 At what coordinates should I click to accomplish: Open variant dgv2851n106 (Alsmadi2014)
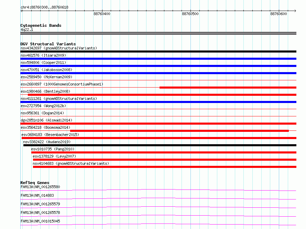[46, 120]
